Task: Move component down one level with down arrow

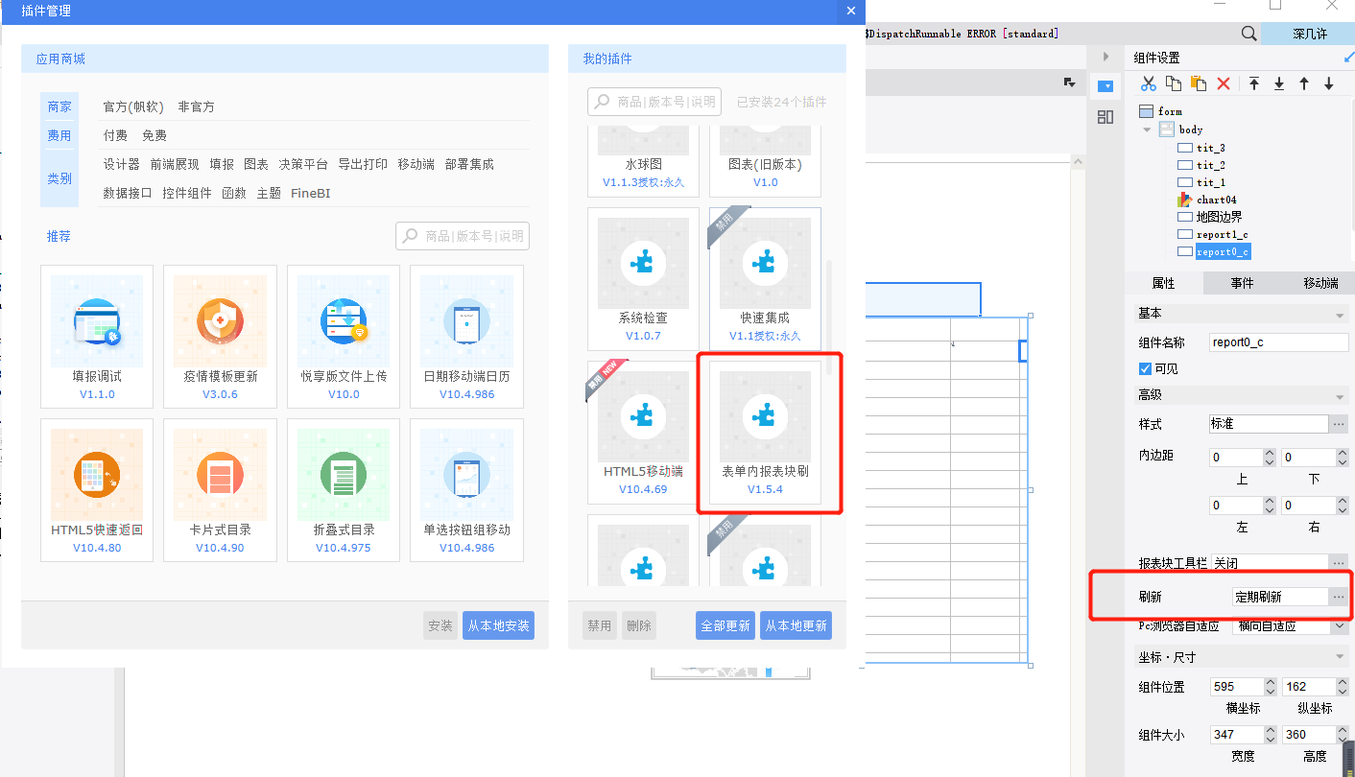Action: coord(1329,84)
